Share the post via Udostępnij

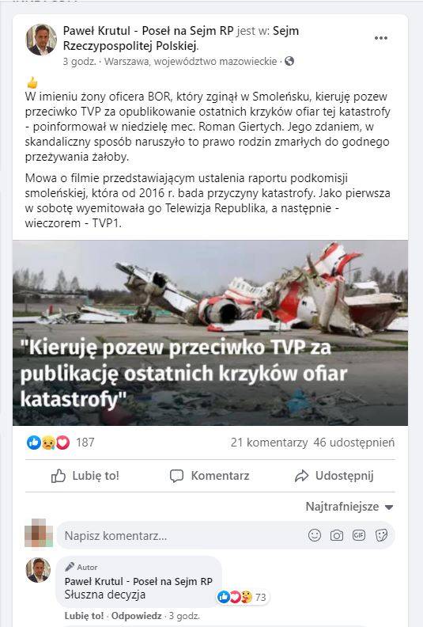(334, 476)
